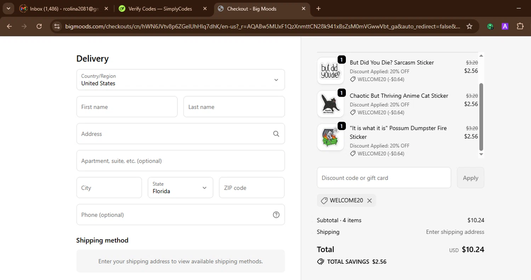This screenshot has height=280, width=531.
Task: Switch to Verify Codes SimplyCodes tab
Action: tap(160, 9)
